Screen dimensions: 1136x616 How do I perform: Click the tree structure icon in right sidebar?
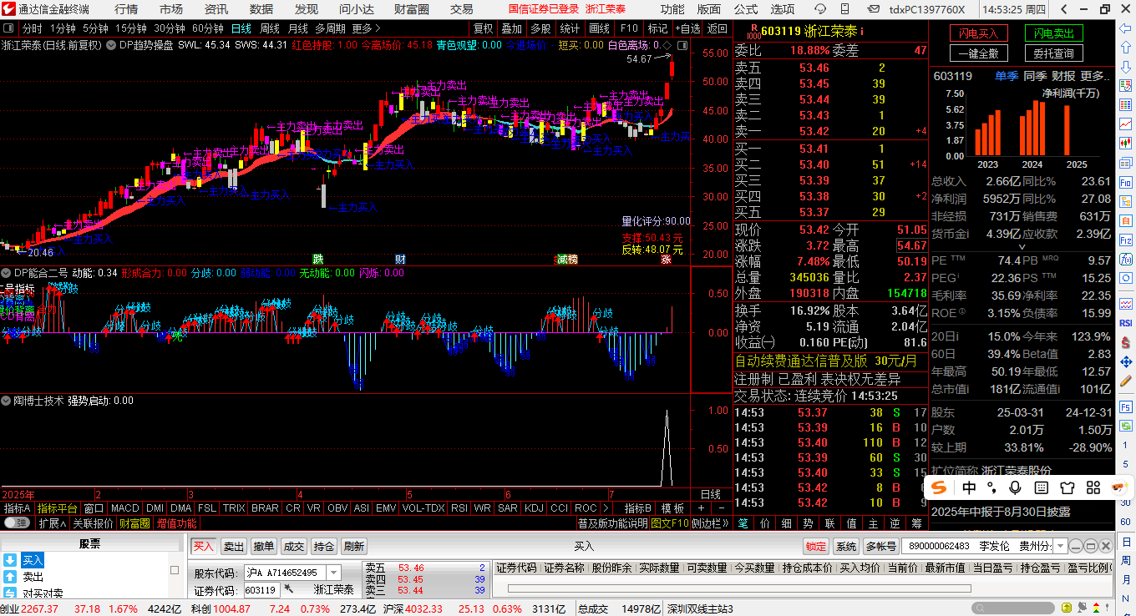click(1124, 202)
